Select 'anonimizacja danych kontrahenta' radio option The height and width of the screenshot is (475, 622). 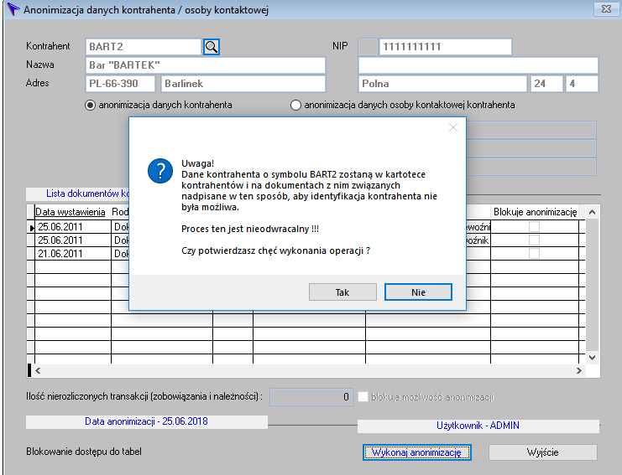(x=91, y=106)
